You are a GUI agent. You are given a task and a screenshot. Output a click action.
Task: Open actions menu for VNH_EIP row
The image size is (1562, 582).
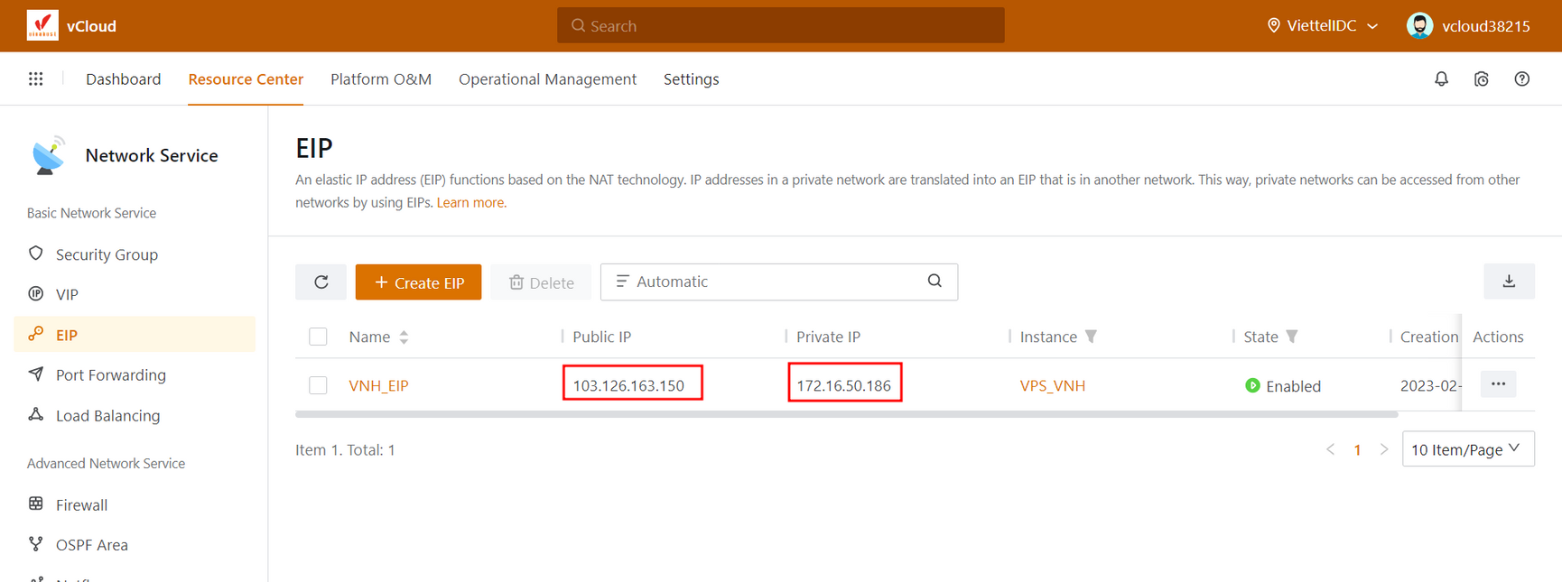1498,384
